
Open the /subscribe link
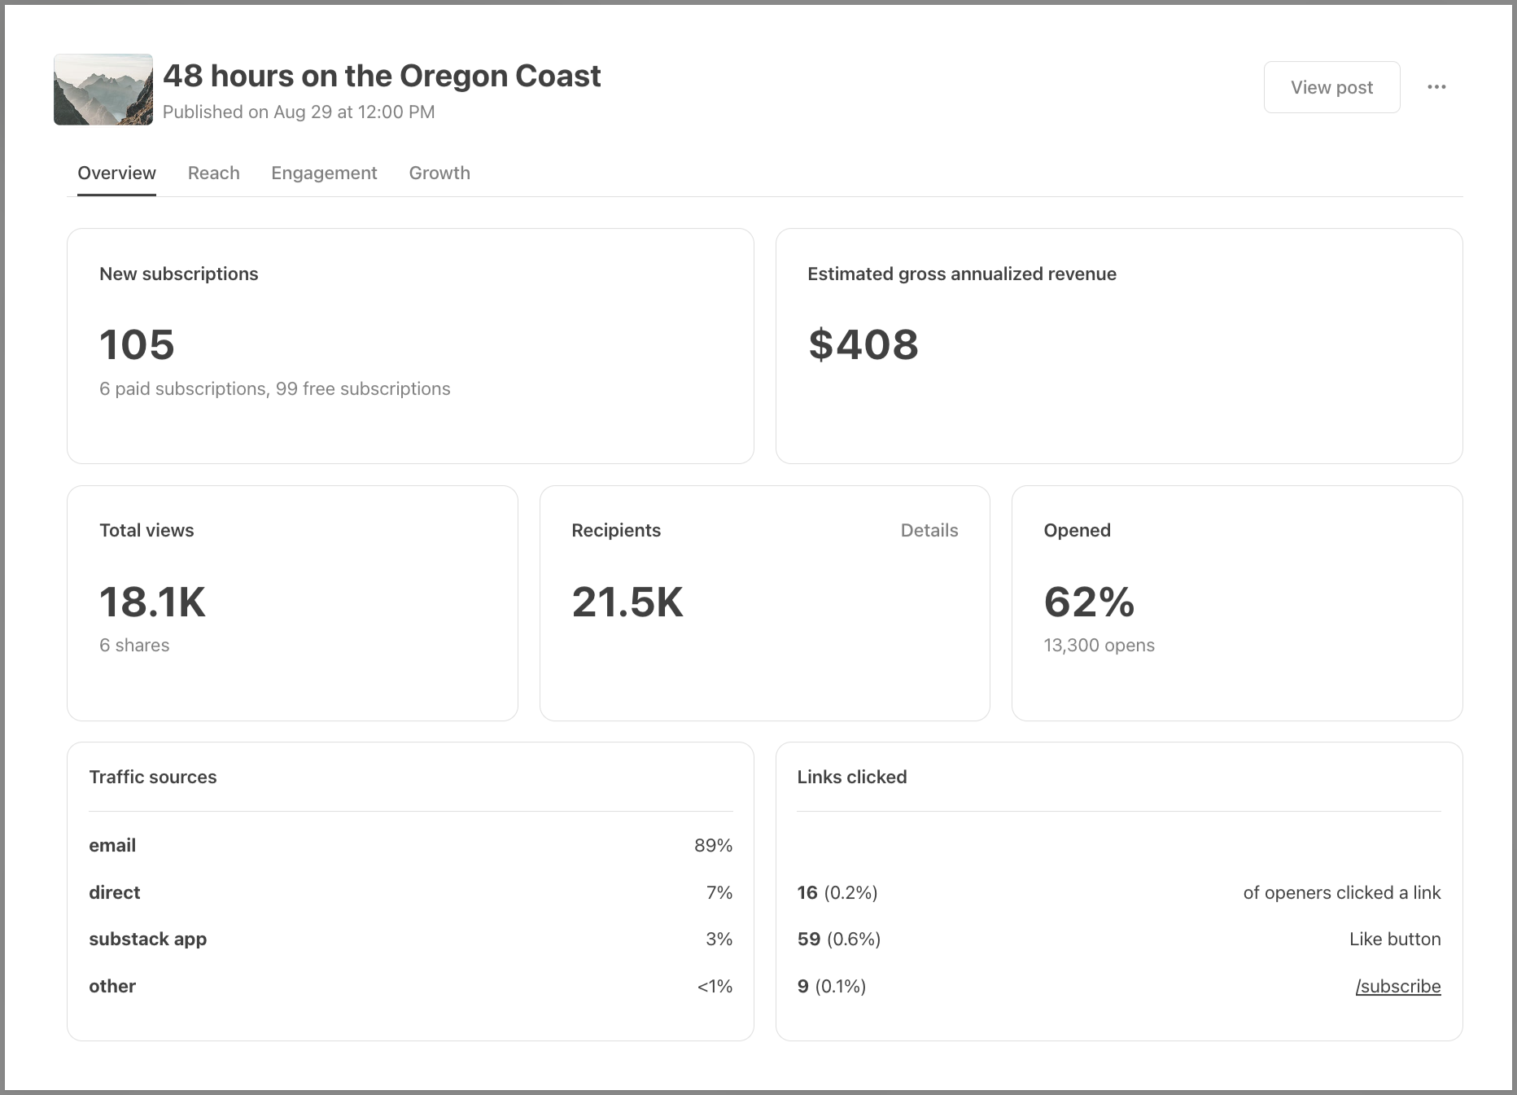tap(1397, 986)
